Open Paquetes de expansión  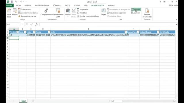pos(116,13)
